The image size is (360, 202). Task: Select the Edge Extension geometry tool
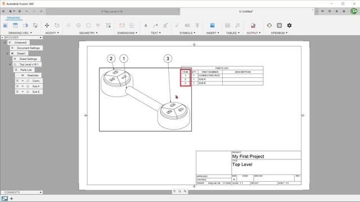98,25
